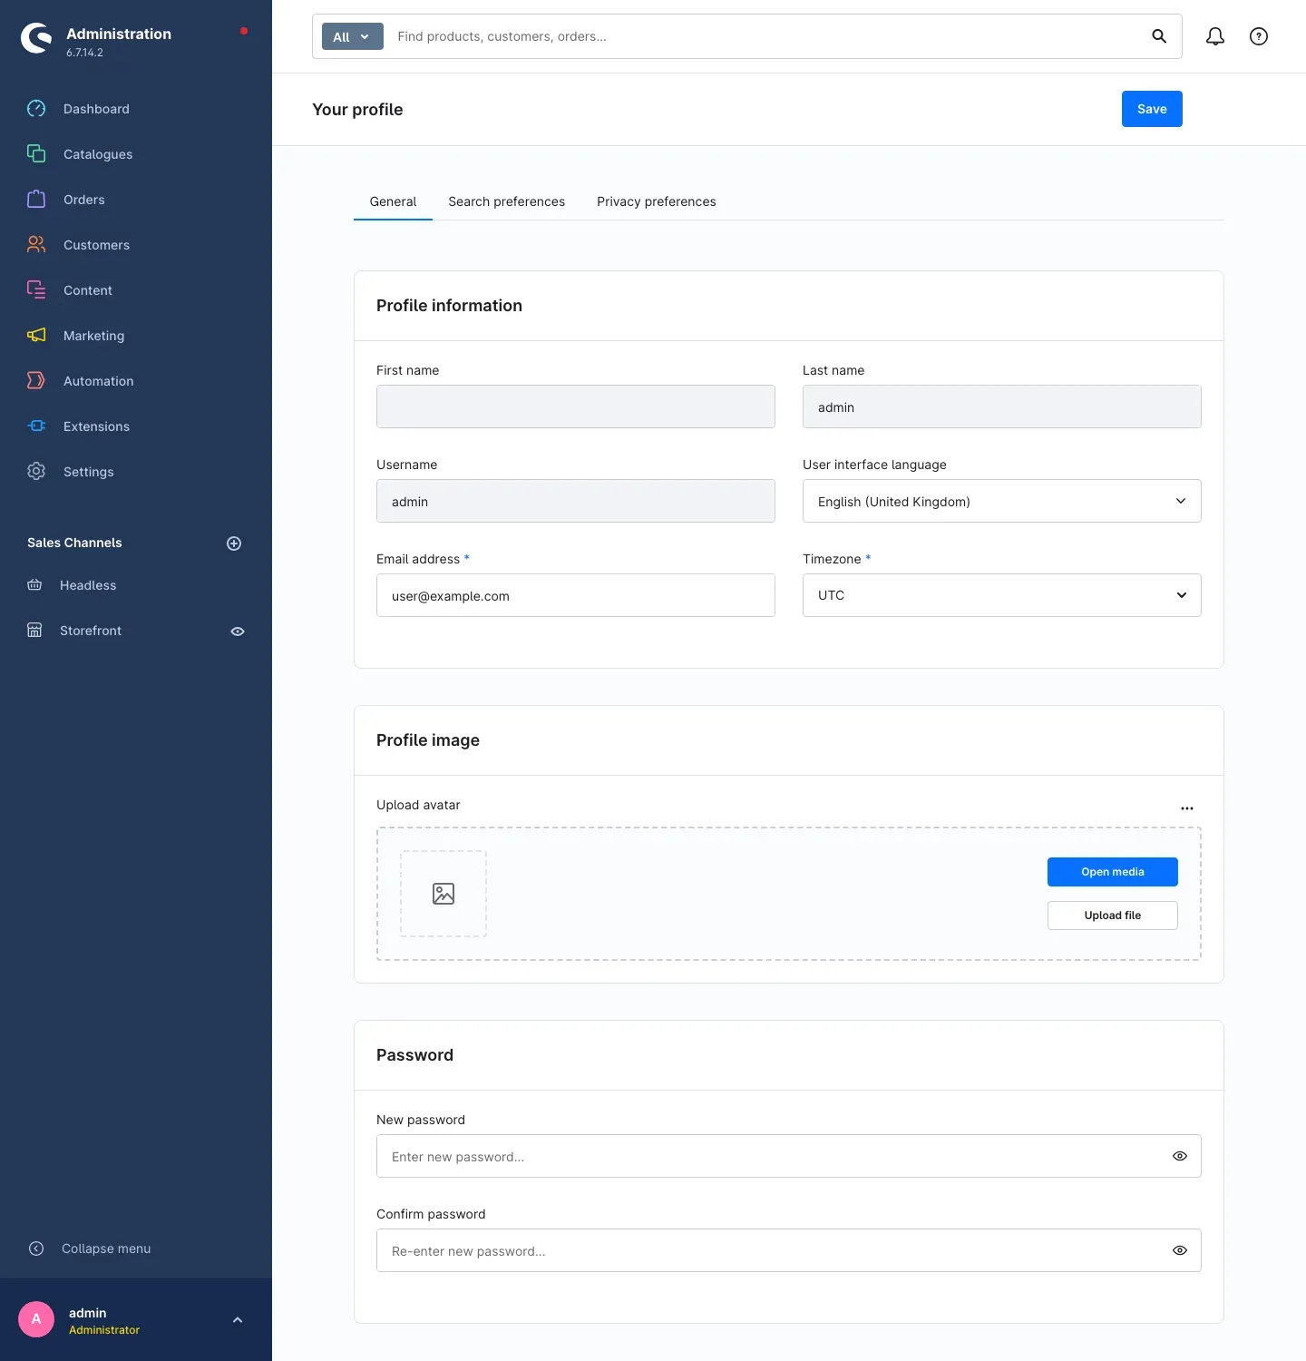Click the search magnifier icon

(1159, 36)
